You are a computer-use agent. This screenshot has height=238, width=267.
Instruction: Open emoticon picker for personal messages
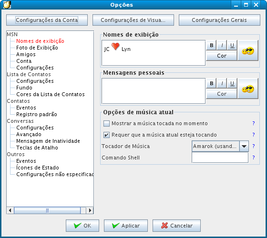[248, 89]
